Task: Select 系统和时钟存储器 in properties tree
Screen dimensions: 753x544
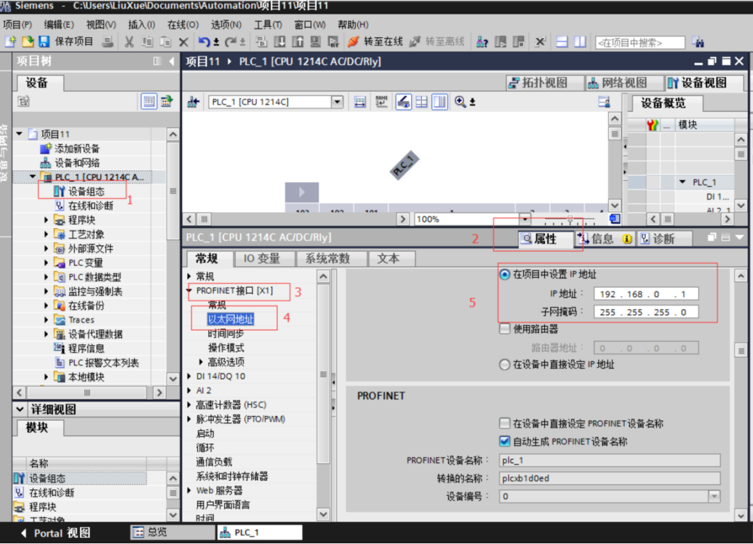Action: [x=232, y=476]
